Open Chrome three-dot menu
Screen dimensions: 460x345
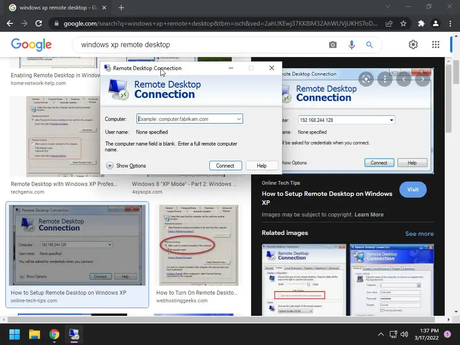pos(450,23)
